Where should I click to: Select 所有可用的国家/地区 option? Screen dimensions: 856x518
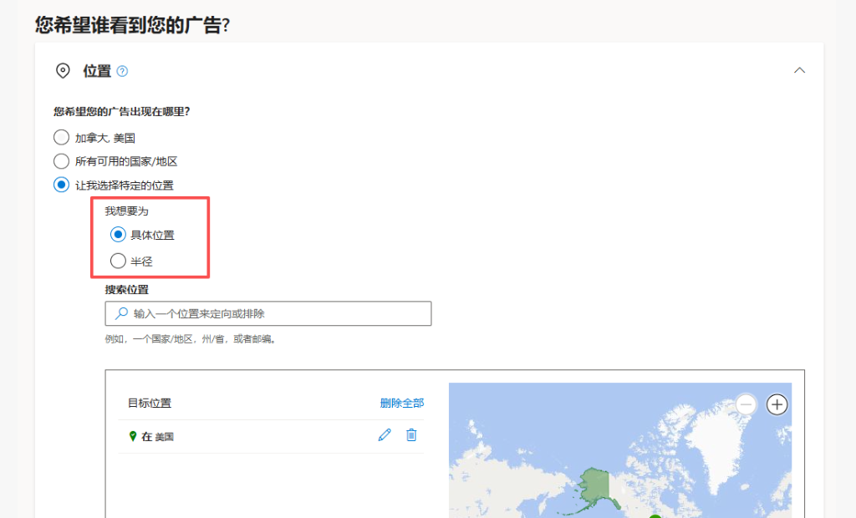(61, 160)
